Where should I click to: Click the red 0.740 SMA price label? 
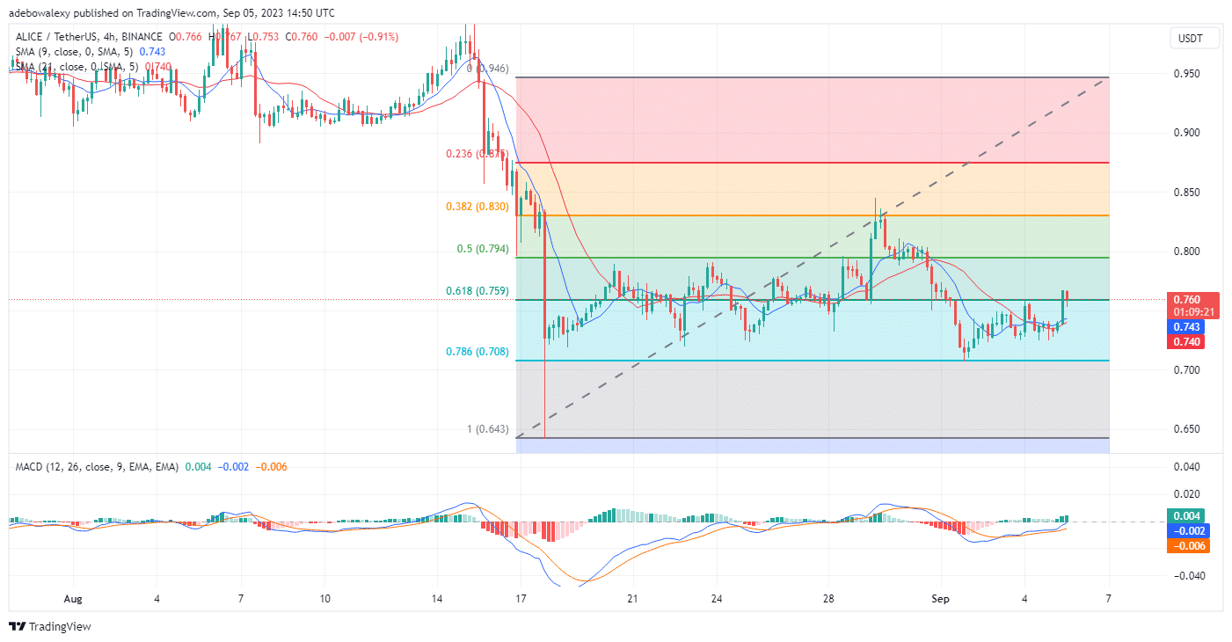click(1185, 342)
